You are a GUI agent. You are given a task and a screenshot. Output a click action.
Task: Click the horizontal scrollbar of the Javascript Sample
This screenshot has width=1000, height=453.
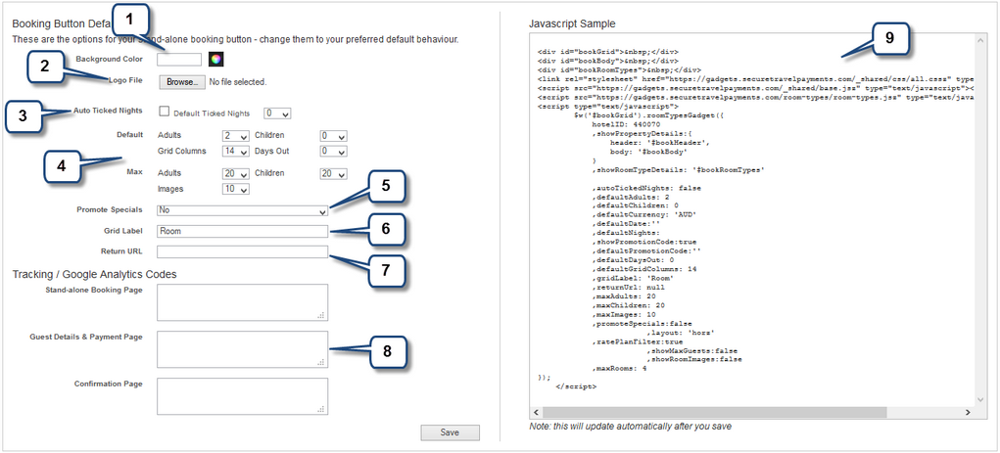tap(714, 413)
